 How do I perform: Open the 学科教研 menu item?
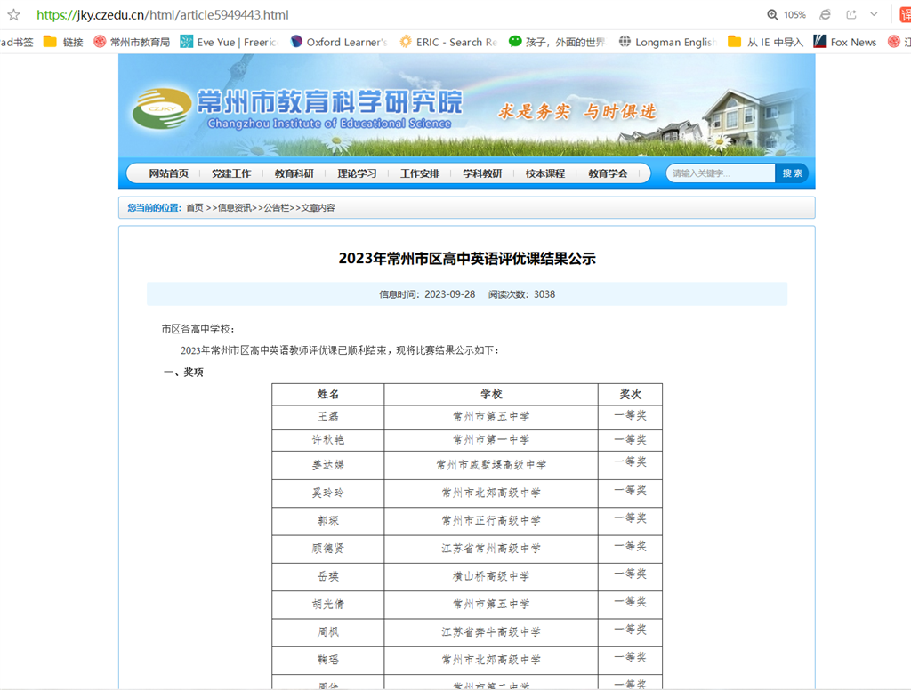(482, 173)
